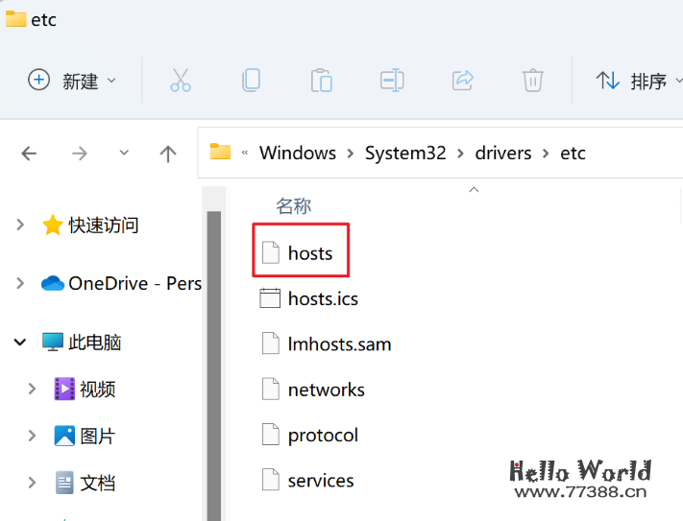The height and width of the screenshot is (521, 683).
Task: Select the services file
Action: click(x=306, y=481)
